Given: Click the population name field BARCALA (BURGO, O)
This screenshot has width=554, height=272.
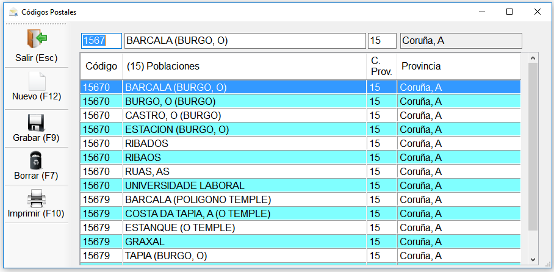Looking at the screenshot, I should (245, 41).
